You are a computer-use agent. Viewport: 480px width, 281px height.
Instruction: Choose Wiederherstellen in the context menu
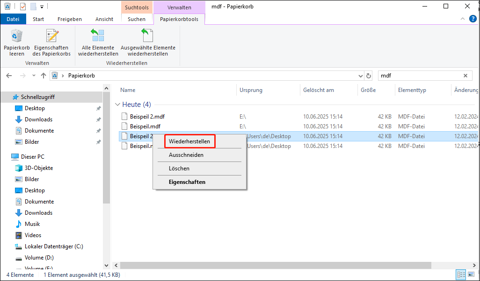pos(189,141)
